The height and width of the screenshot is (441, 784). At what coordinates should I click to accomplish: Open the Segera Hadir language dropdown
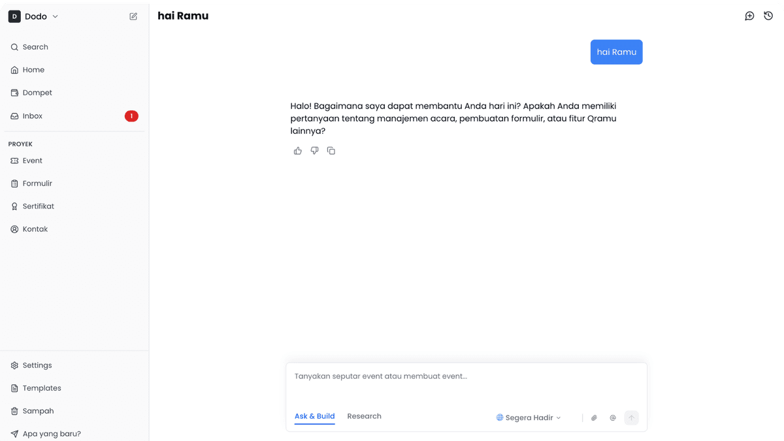click(x=529, y=417)
